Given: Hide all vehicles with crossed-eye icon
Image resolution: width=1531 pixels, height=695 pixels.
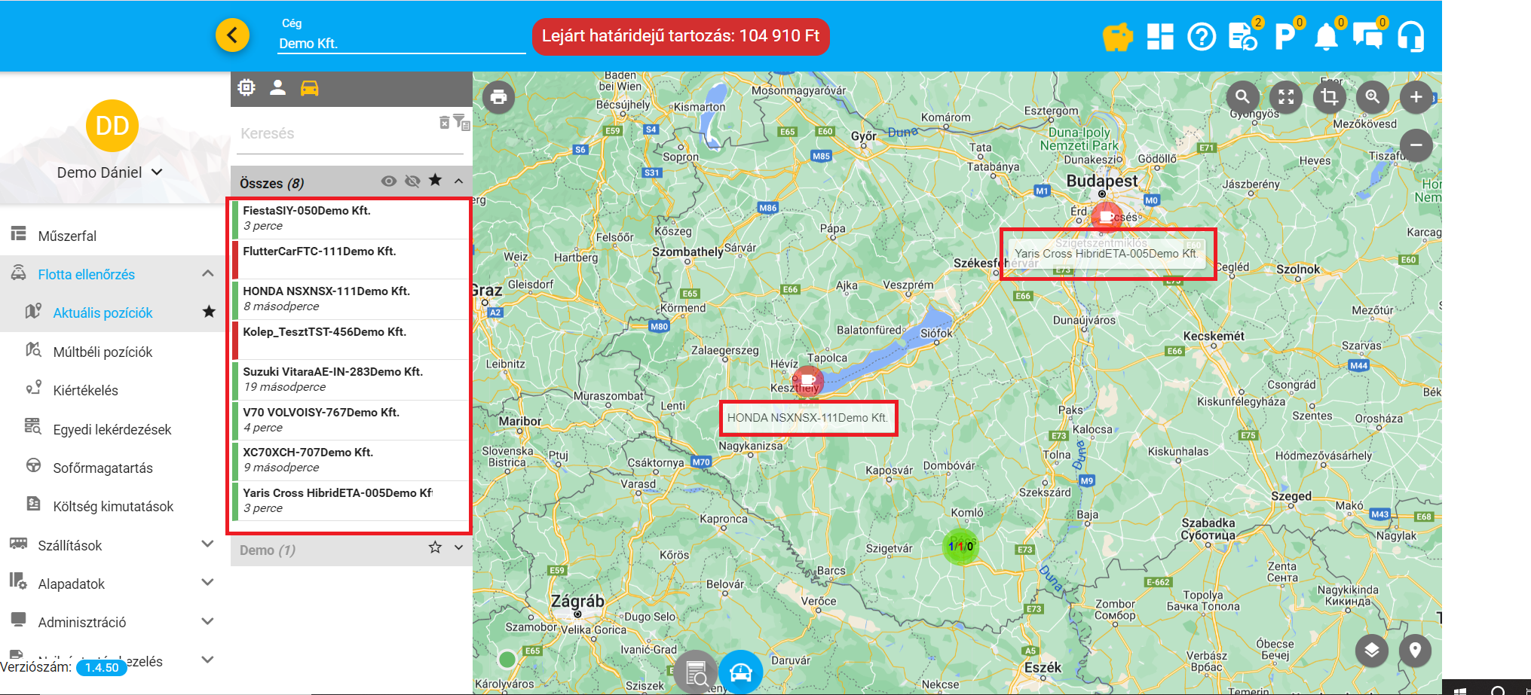Looking at the screenshot, I should pos(412,181).
